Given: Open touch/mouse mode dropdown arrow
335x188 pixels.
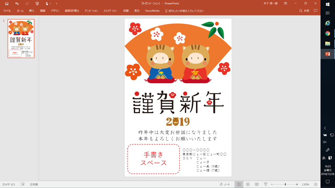Looking at the screenshot, I should pos(50,4).
